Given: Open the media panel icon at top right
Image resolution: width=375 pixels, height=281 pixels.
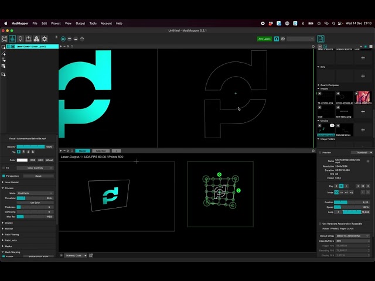Looking at the screenshot, I should [321, 39].
